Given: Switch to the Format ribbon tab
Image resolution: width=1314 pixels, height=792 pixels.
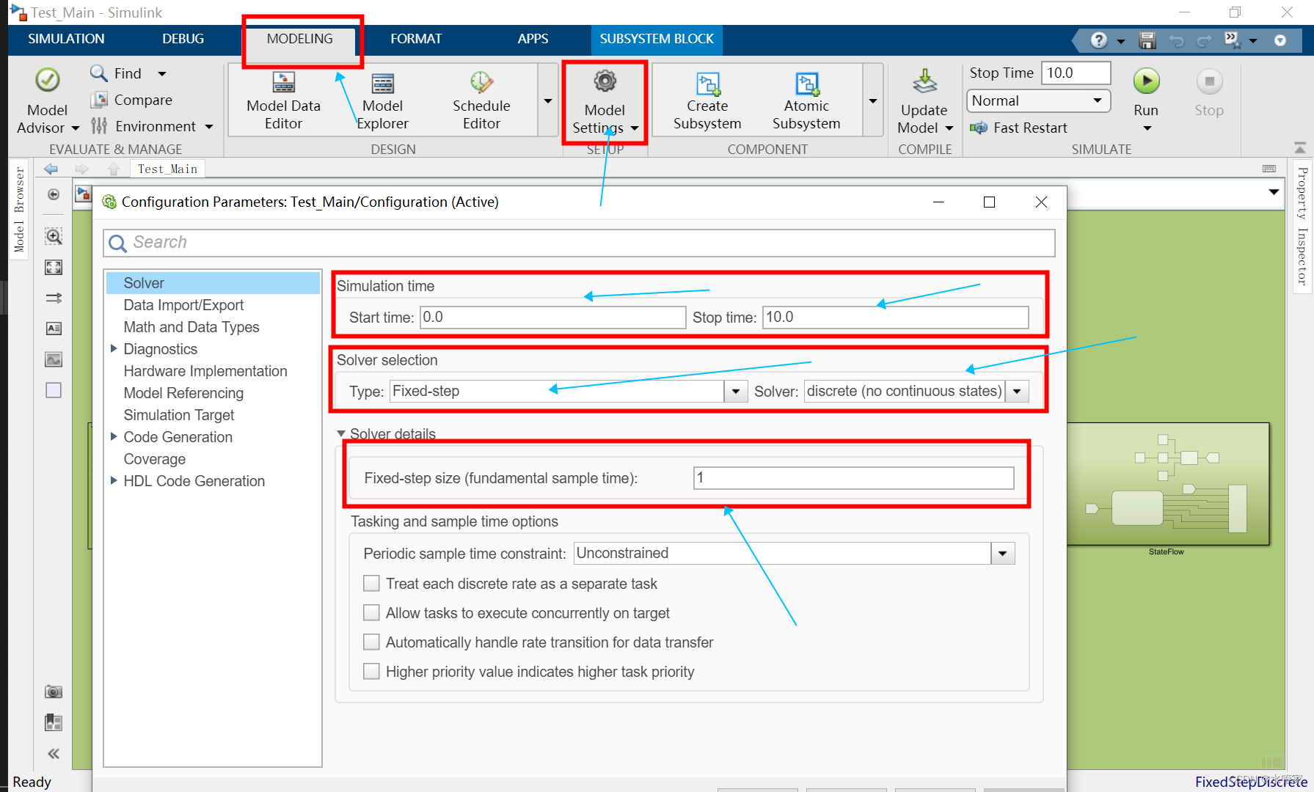Looking at the screenshot, I should coord(416,39).
